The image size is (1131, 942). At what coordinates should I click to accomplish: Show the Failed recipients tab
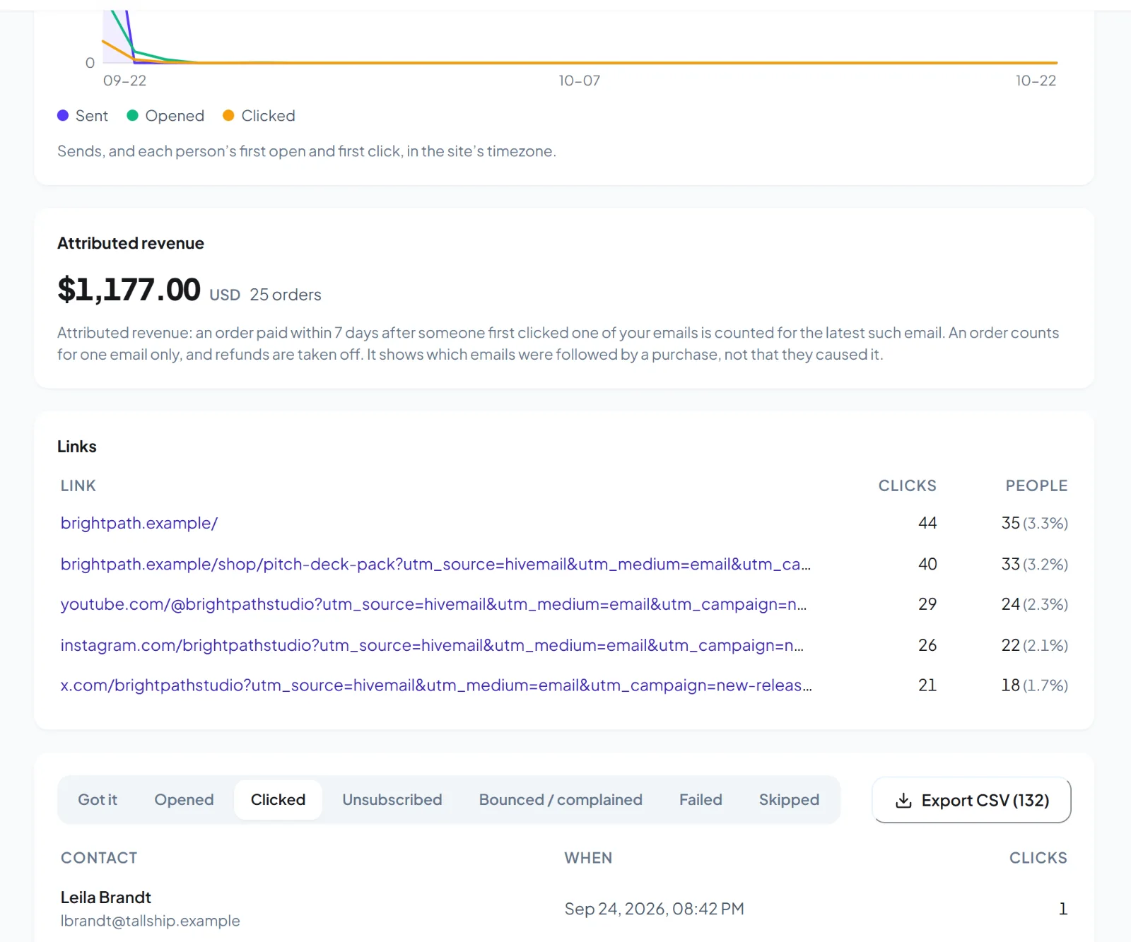701,800
